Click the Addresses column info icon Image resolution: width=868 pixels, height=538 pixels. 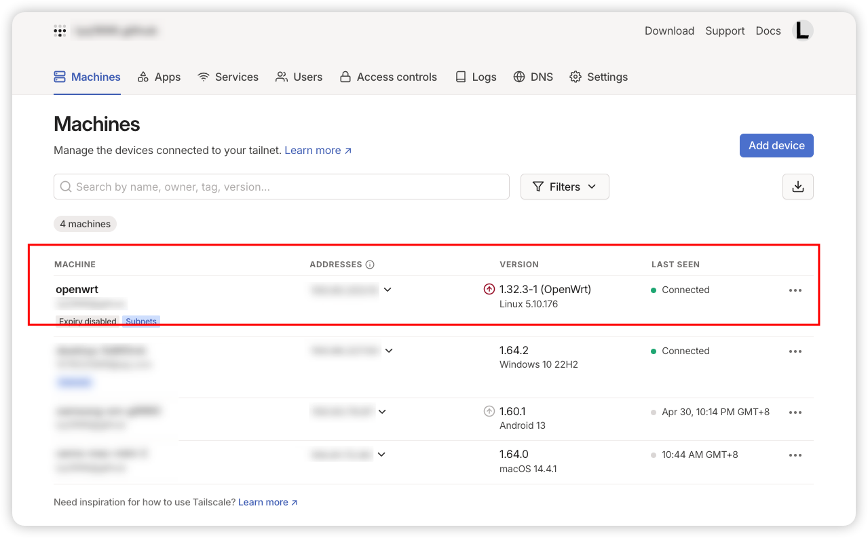click(370, 265)
